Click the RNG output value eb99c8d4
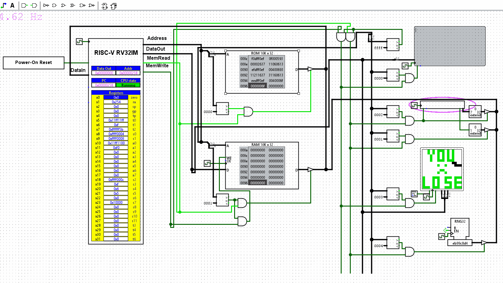 pyautogui.click(x=460, y=243)
